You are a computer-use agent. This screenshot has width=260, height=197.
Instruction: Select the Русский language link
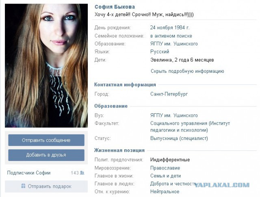[160, 52]
